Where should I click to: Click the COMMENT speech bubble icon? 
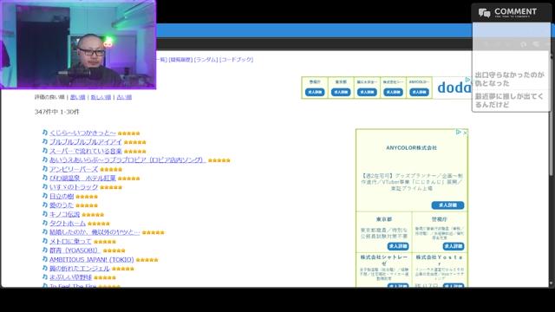[x=484, y=13]
